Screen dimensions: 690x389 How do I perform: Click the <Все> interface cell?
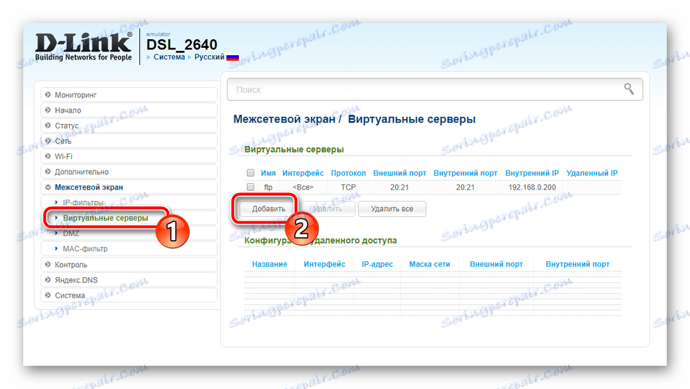pos(303,187)
